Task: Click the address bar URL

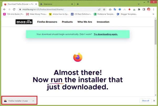Action: (x=43, y=9)
